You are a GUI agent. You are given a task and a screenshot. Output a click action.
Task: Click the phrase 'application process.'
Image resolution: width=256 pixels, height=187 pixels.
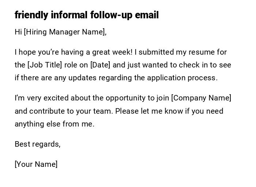coord(182,78)
